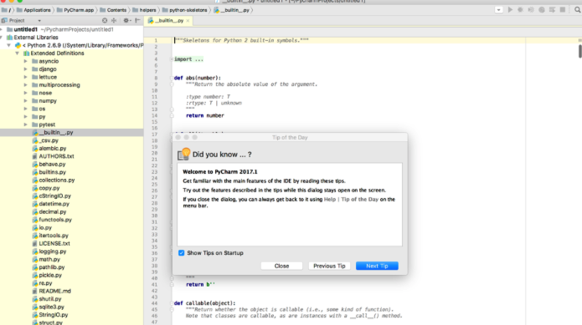Screen dimensions: 582x325
Task: Click helpers breadcrumb
Action: click(x=144, y=10)
